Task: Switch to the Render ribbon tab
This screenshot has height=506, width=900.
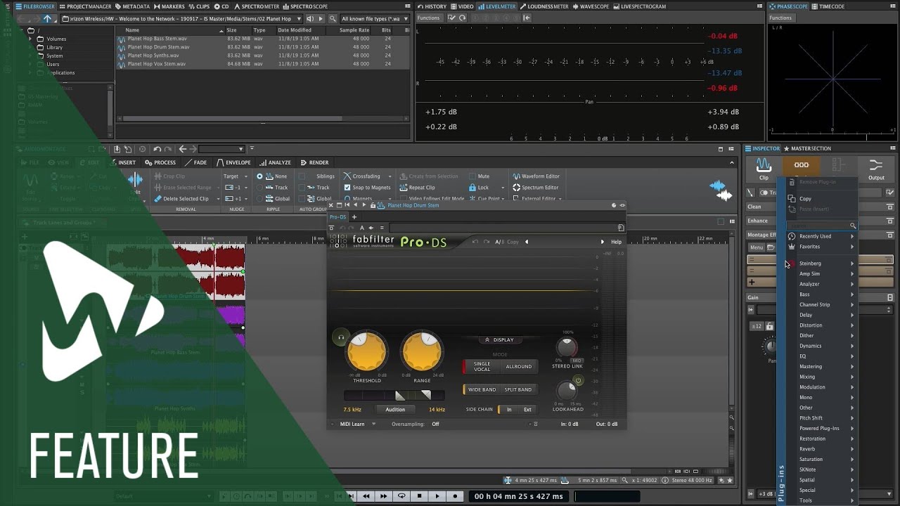Action: 314,162
